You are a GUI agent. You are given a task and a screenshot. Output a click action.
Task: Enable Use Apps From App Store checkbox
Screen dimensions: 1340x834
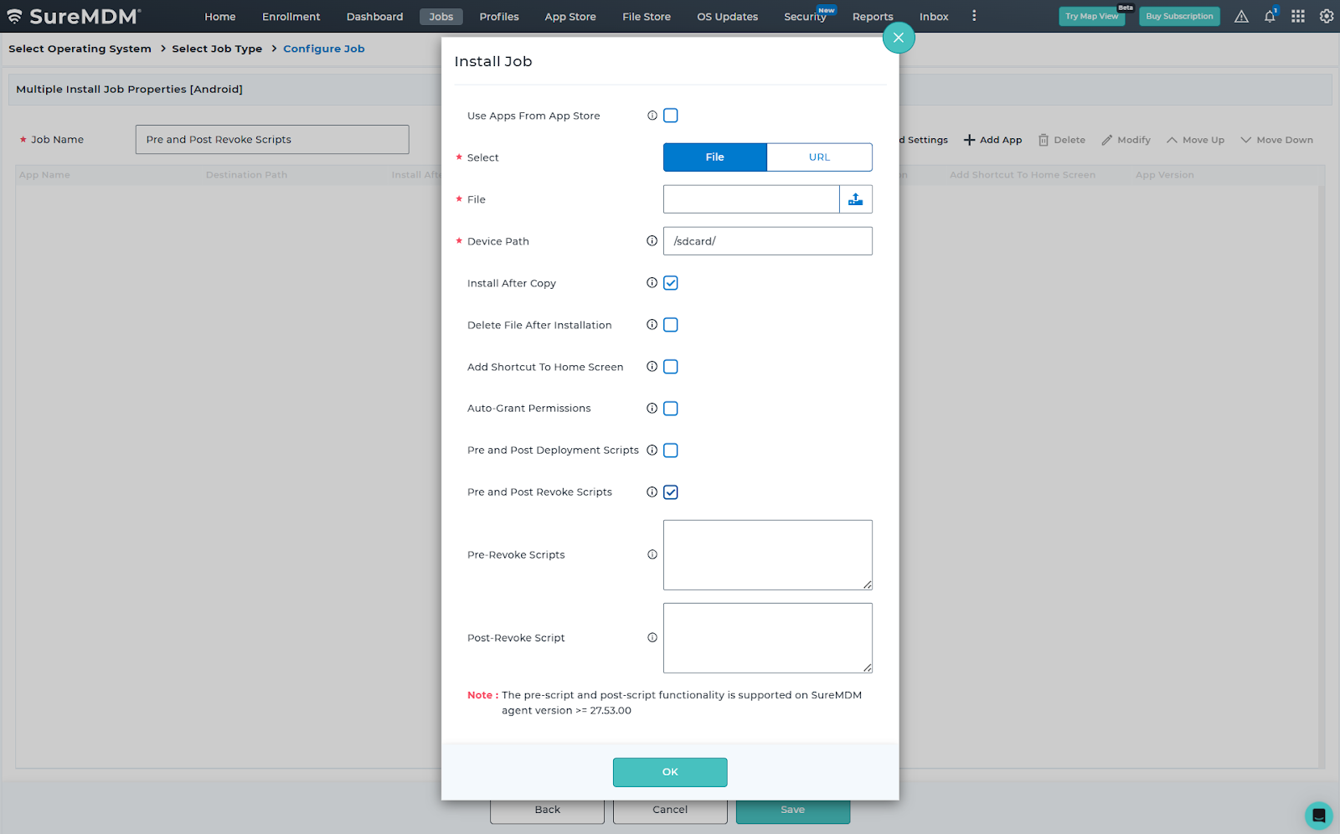pyautogui.click(x=671, y=116)
